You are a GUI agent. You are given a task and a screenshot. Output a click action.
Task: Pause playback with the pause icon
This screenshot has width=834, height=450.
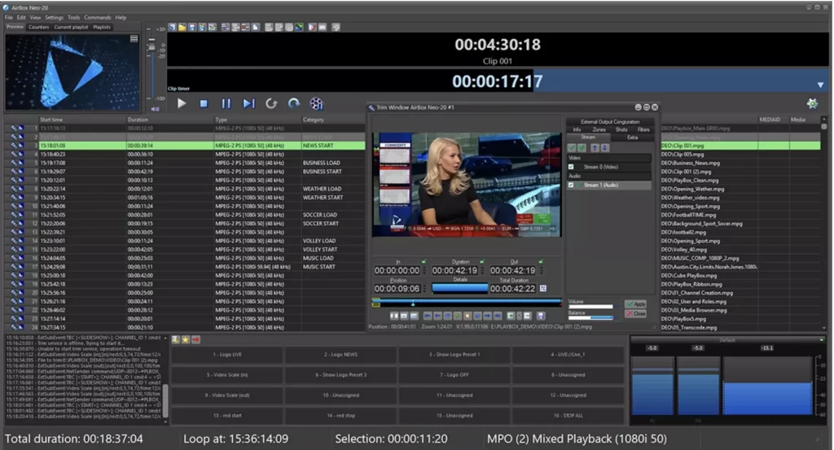[226, 103]
